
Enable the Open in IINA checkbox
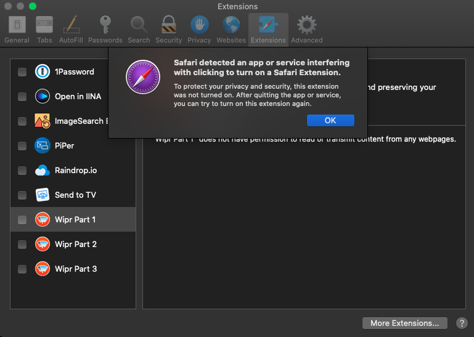click(x=22, y=97)
